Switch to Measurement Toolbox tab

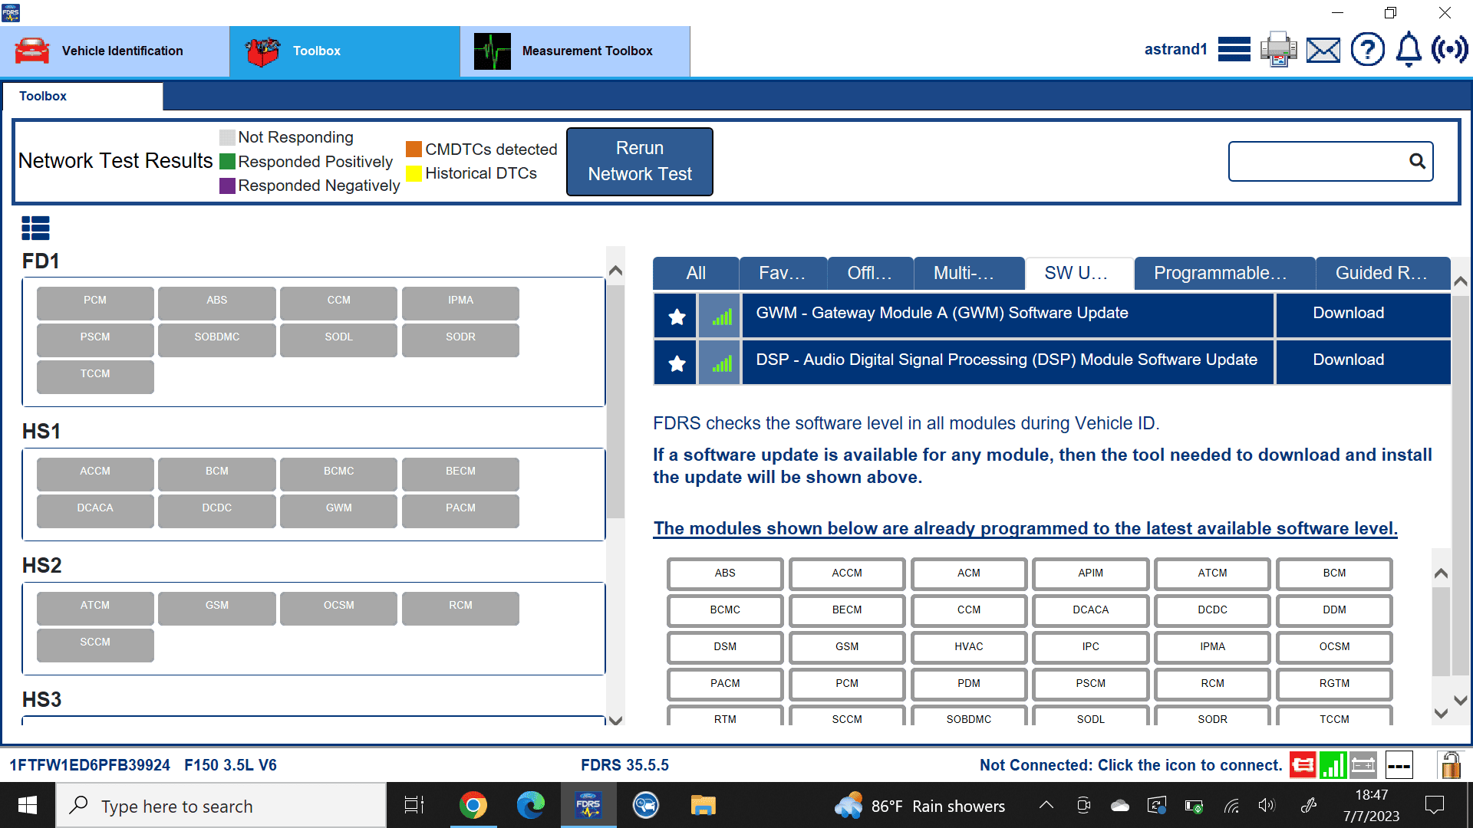coord(575,51)
